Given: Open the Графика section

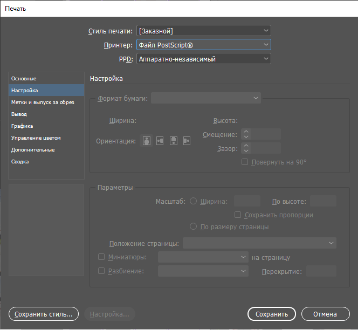Looking at the screenshot, I should [x=46, y=126].
